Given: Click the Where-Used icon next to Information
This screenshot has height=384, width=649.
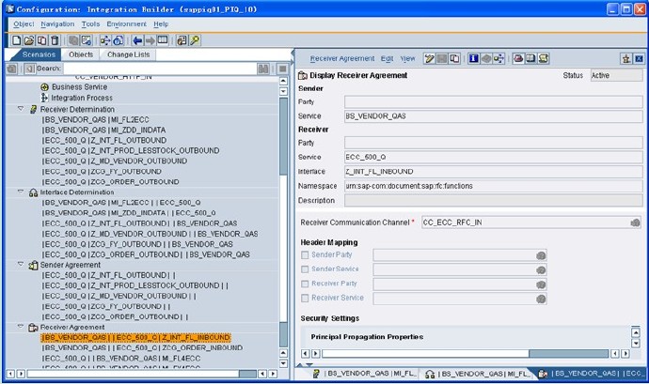Looking at the screenshot, I should [499, 59].
